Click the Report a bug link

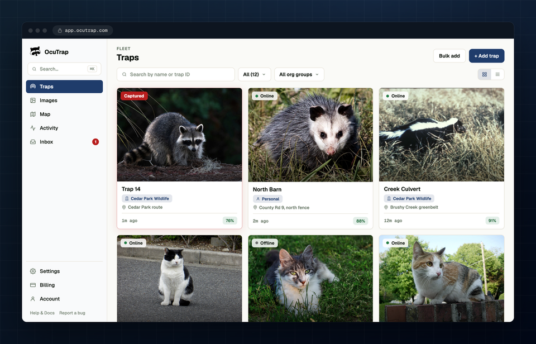tap(72, 313)
